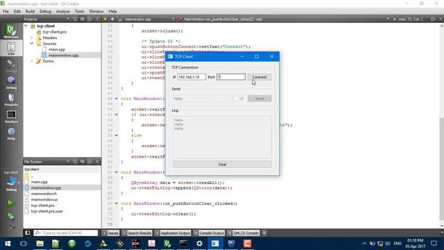The height and width of the screenshot is (250, 444).
Task: Open the File System view type dropdown
Action: click(68, 162)
